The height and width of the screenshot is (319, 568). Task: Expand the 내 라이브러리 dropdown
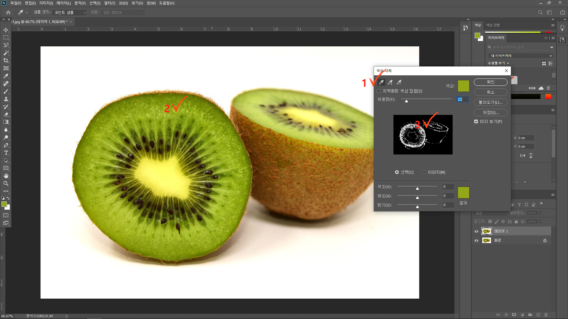(520, 56)
